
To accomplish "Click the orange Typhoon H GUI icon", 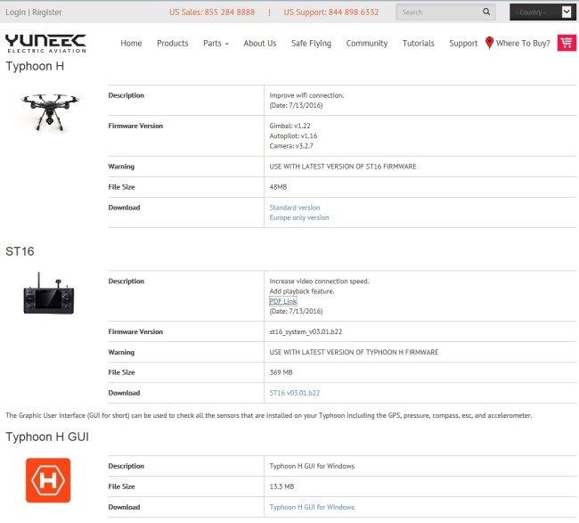I will point(48,480).
